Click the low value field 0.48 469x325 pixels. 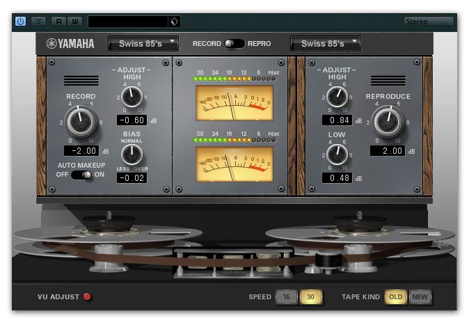pos(337,177)
